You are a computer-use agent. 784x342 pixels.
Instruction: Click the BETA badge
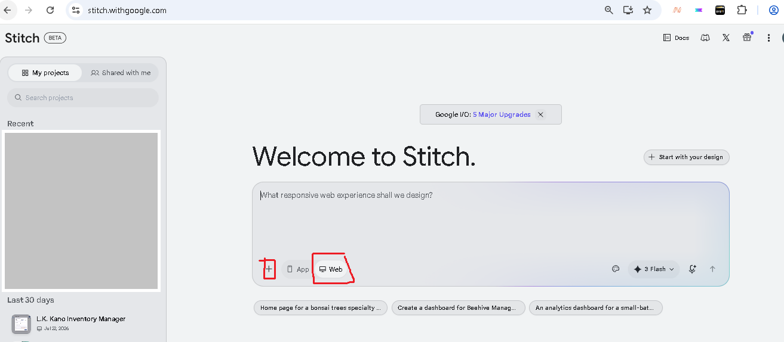tap(55, 38)
